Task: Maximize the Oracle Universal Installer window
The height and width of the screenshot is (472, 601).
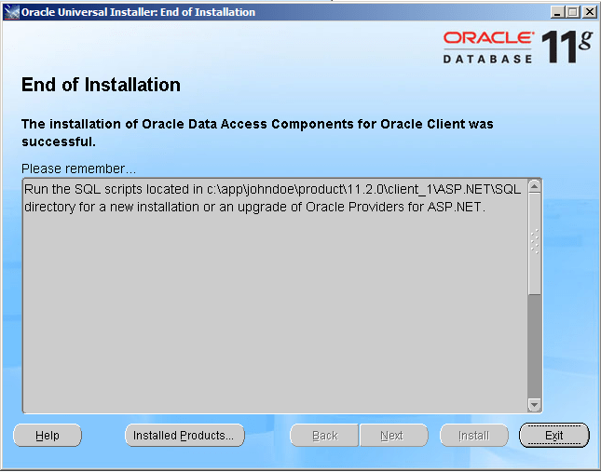Action: tap(573, 12)
